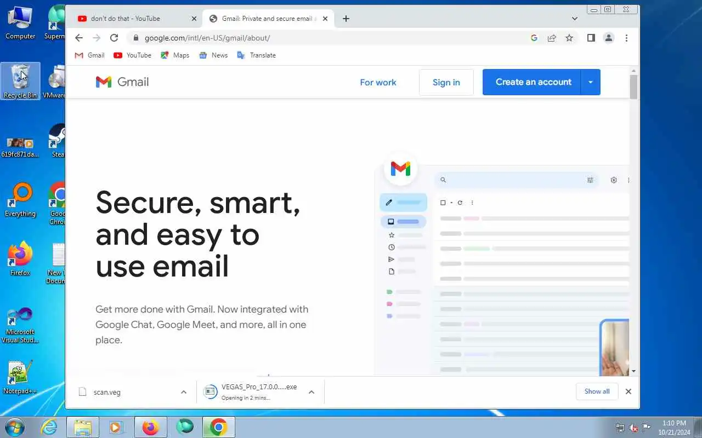The width and height of the screenshot is (702, 438).
Task: Go back using Chrome's back arrow
Action: (78, 38)
